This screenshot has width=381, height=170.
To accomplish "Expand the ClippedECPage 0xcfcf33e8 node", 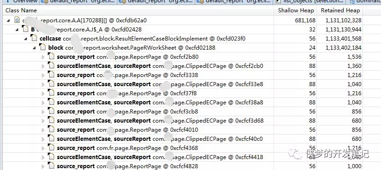I will point(43,84).
